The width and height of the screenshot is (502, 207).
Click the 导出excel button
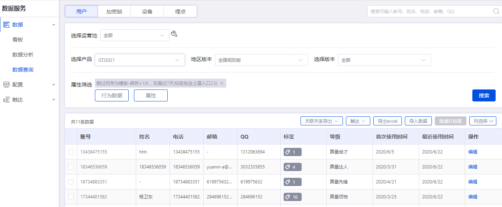click(x=388, y=121)
